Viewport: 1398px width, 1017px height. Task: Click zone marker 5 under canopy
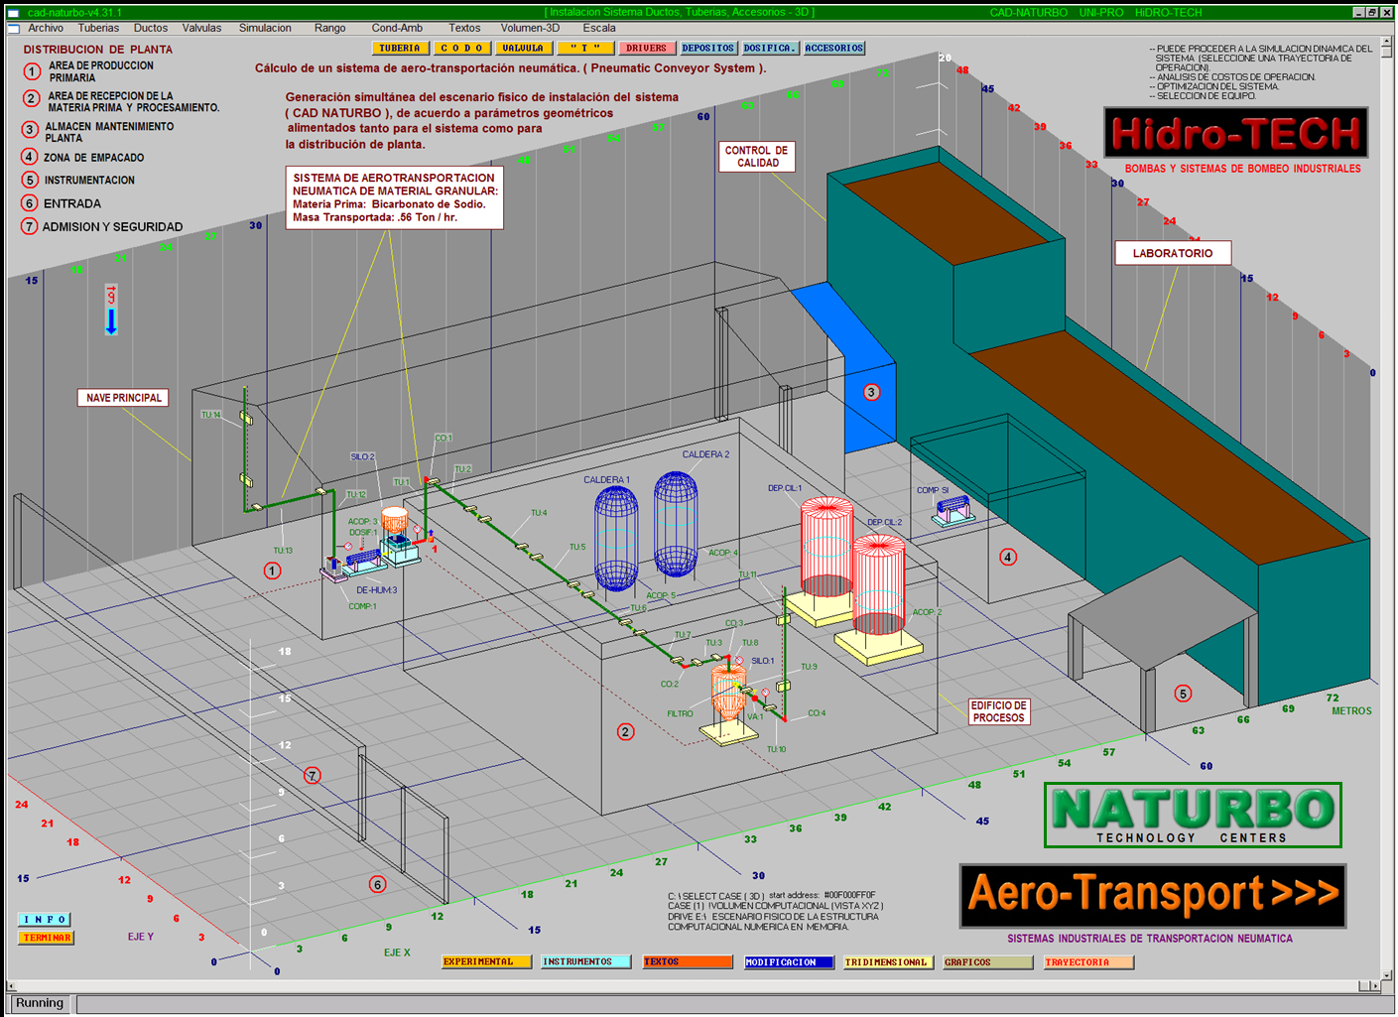point(1183,694)
